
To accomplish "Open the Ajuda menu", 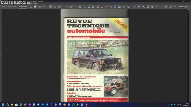I will [x=35, y=3].
